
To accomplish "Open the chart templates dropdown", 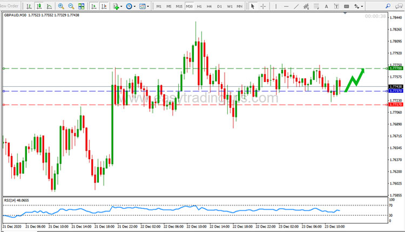I will tap(148, 6).
